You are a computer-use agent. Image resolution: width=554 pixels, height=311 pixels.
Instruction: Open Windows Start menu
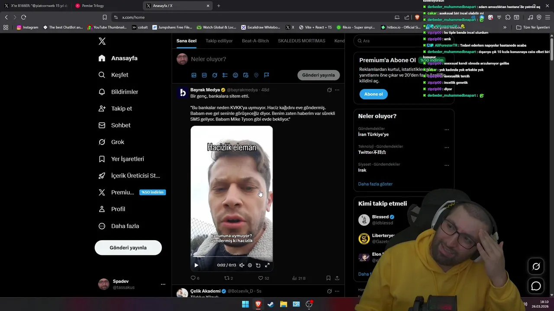point(245,304)
